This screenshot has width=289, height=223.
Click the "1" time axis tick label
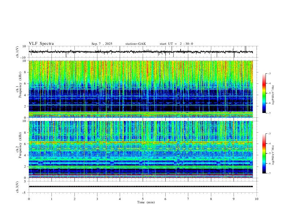coord(51,199)
